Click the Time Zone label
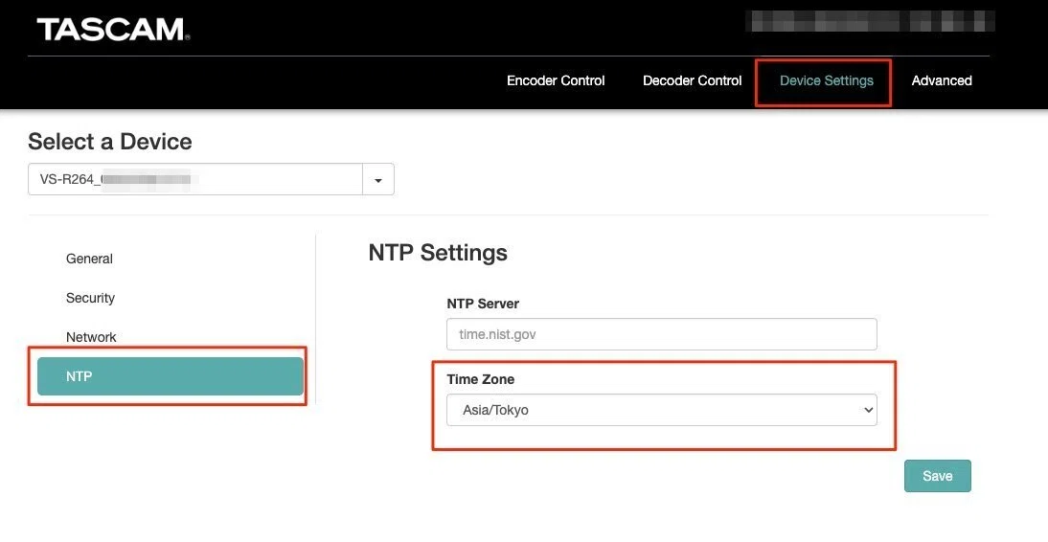The height and width of the screenshot is (542, 1048). point(481,379)
